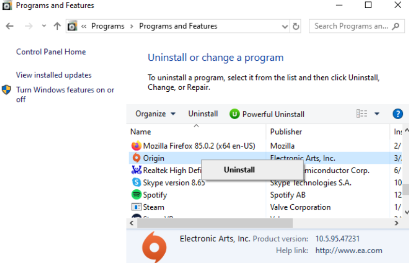Select Programs in the breadcrumb path
Image resolution: width=409 pixels, height=263 pixels.
point(108,26)
